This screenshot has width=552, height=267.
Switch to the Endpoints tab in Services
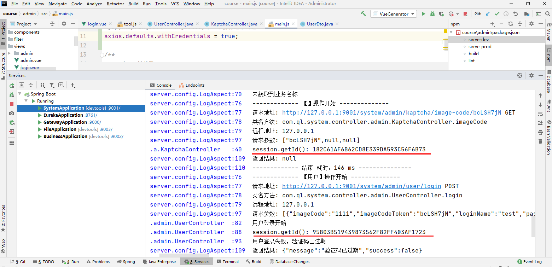(x=192, y=85)
